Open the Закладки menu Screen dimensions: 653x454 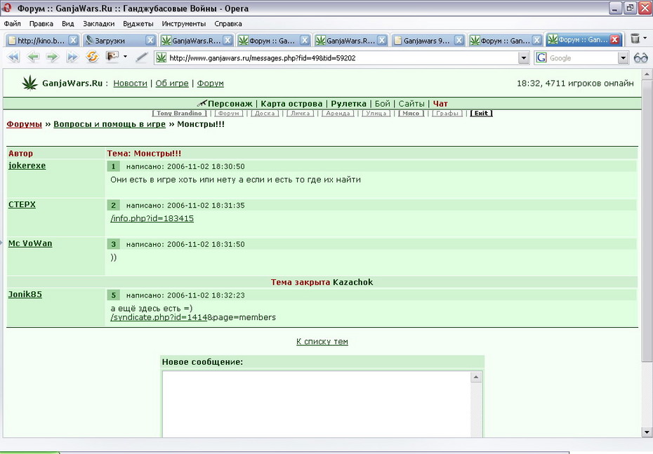click(98, 24)
